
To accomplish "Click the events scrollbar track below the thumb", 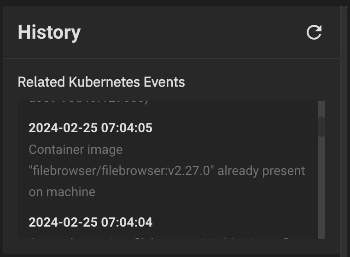I will [x=321, y=193].
